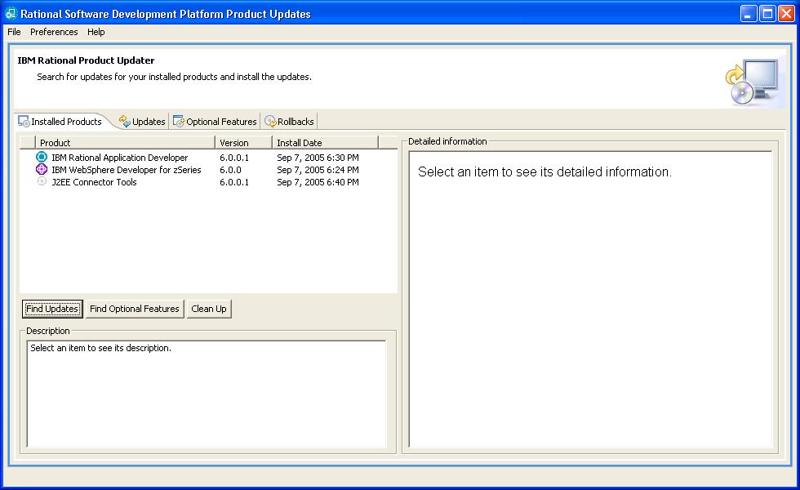The width and height of the screenshot is (800, 490).
Task: Open the File menu
Action: (14, 32)
